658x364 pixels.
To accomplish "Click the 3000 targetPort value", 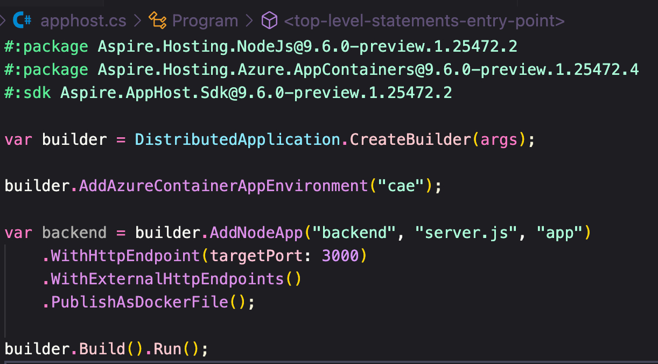I will pyautogui.click(x=340, y=256).
